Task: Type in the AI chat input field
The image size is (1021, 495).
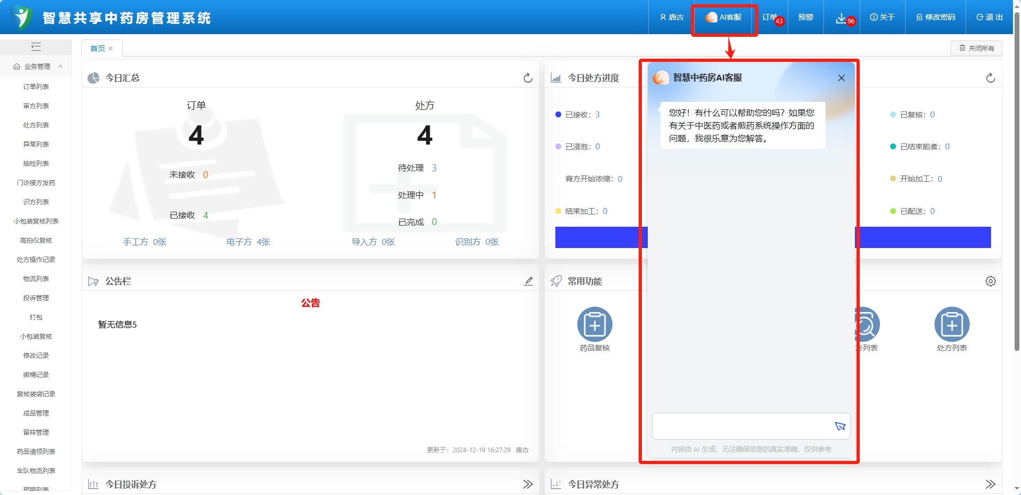Action: point(740,426)
